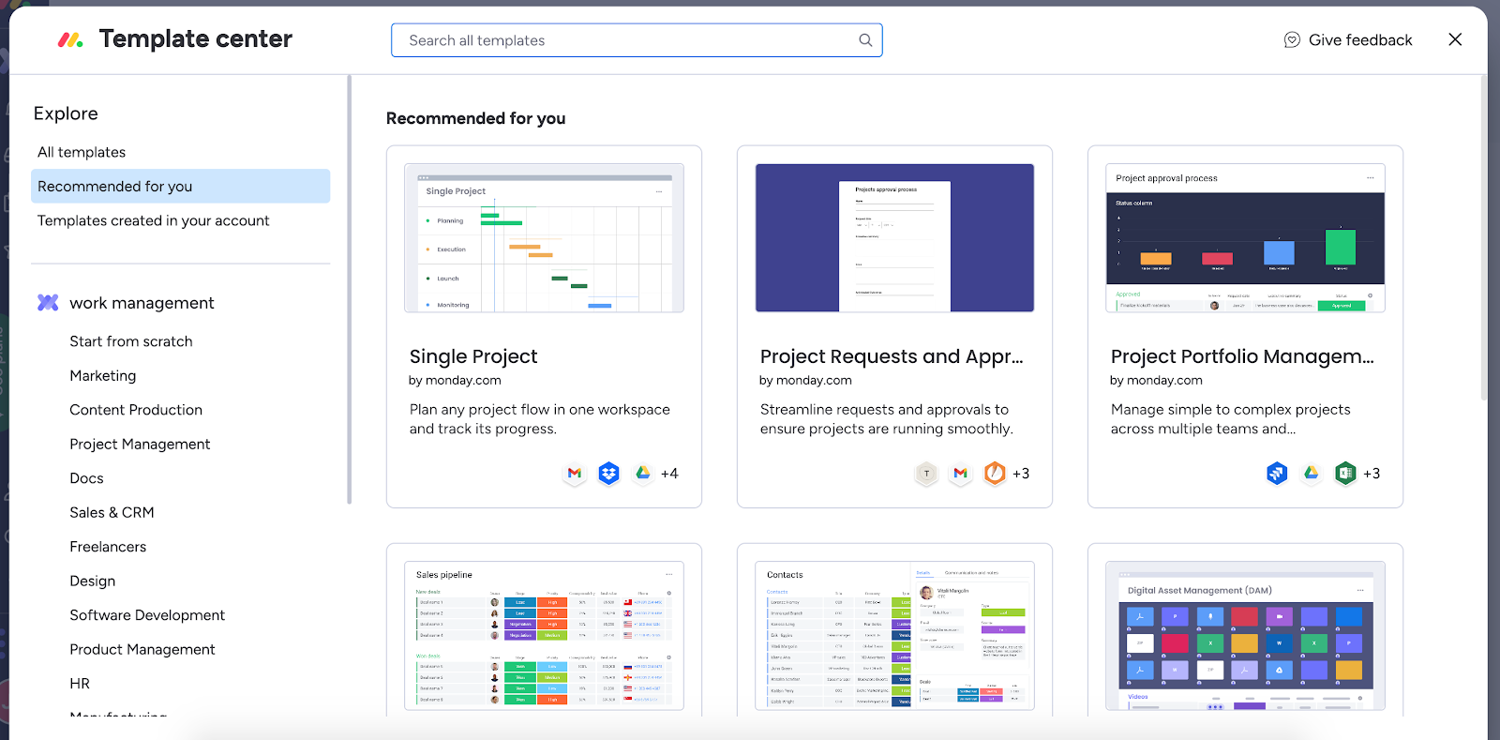Click into the Search all templates field

click(637, 40)
